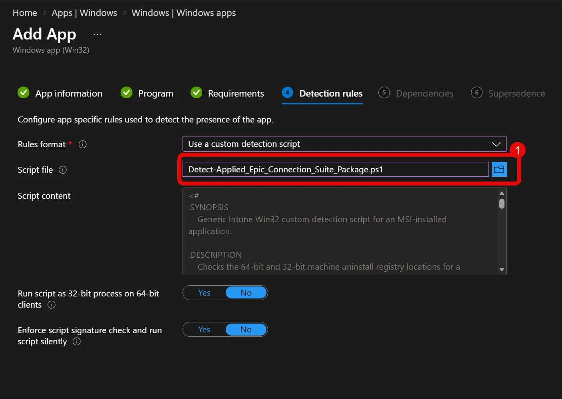
Task: Show info for Run script as 32-bit process
Action: (x=52, y=305)
